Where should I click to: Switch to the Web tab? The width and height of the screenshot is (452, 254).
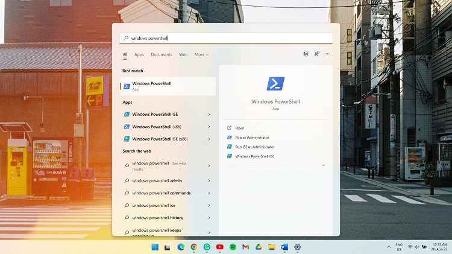pos(183,54)
